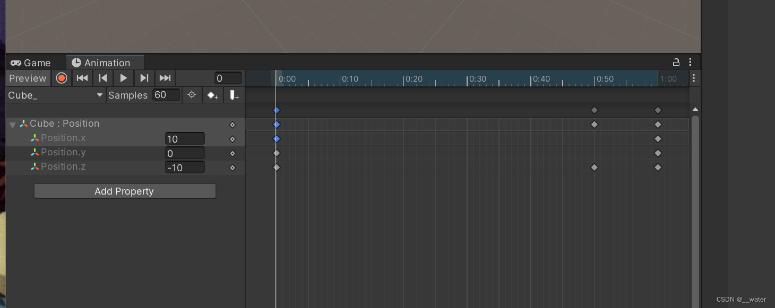Select the summary keyframe at 1:00
775x308 pixels.
(658, 110)
